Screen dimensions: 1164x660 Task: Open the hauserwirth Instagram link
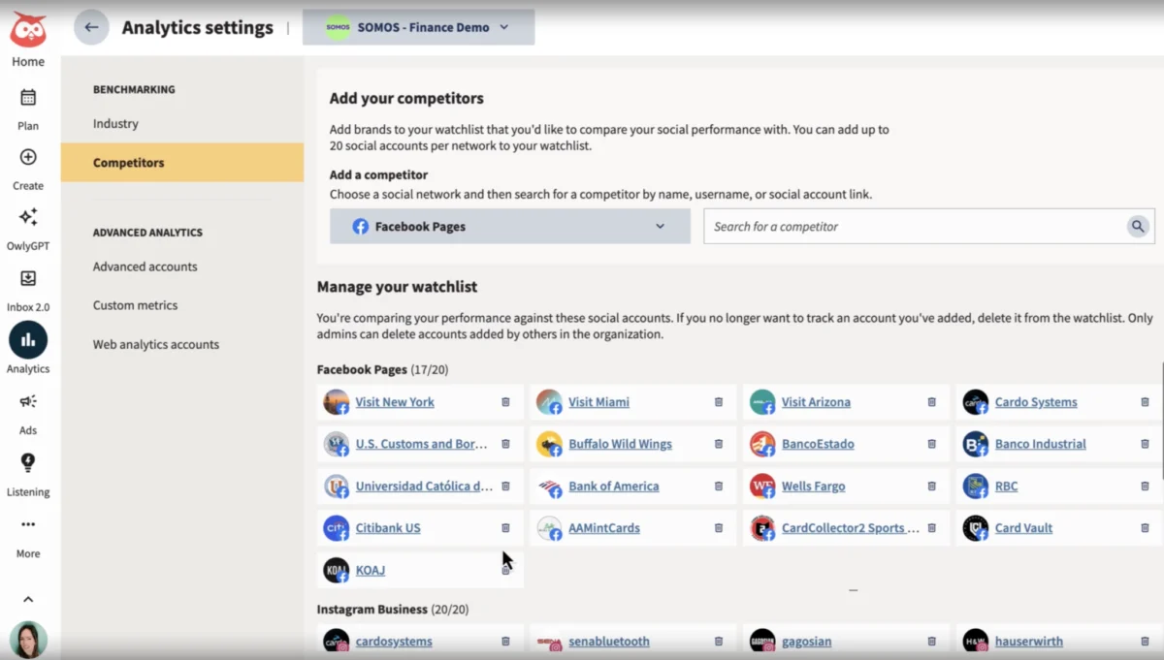coord(1028,642)
